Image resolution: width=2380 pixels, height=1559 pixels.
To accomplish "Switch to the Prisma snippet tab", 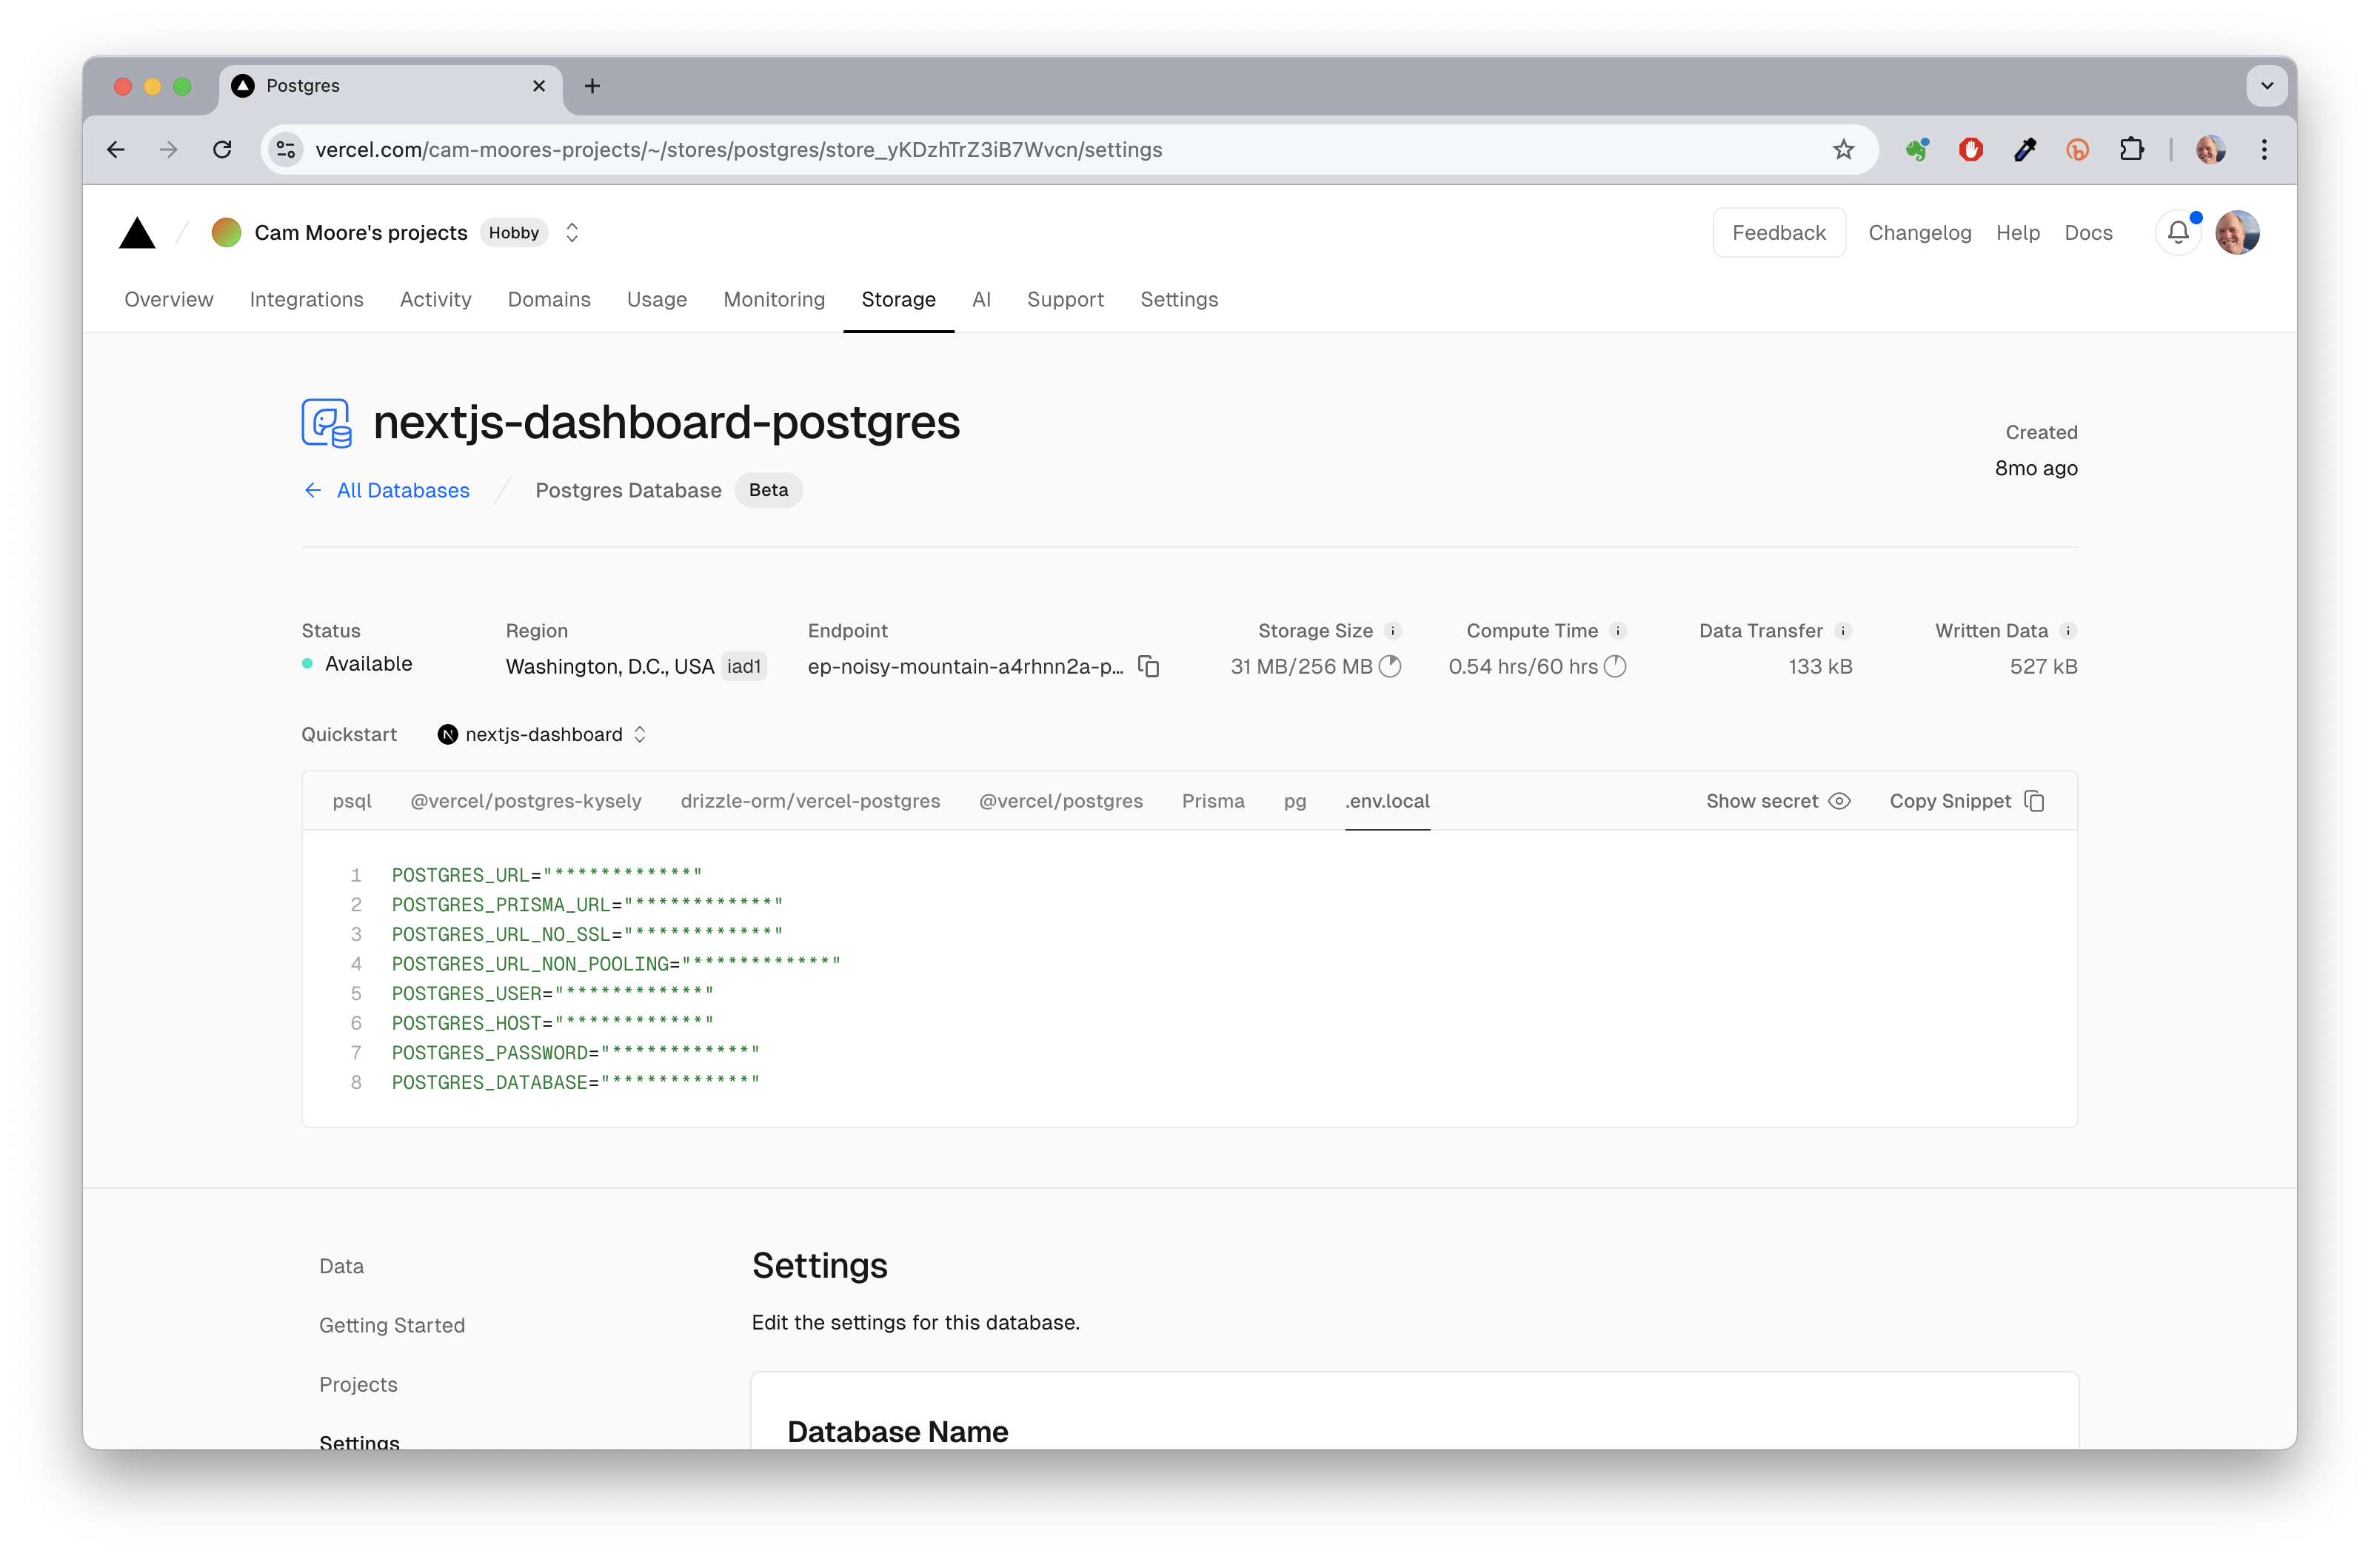I will coord(1212,802).
